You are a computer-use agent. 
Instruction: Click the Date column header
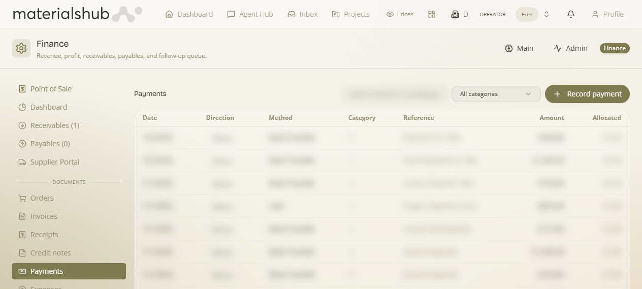[x=150, y=118]
